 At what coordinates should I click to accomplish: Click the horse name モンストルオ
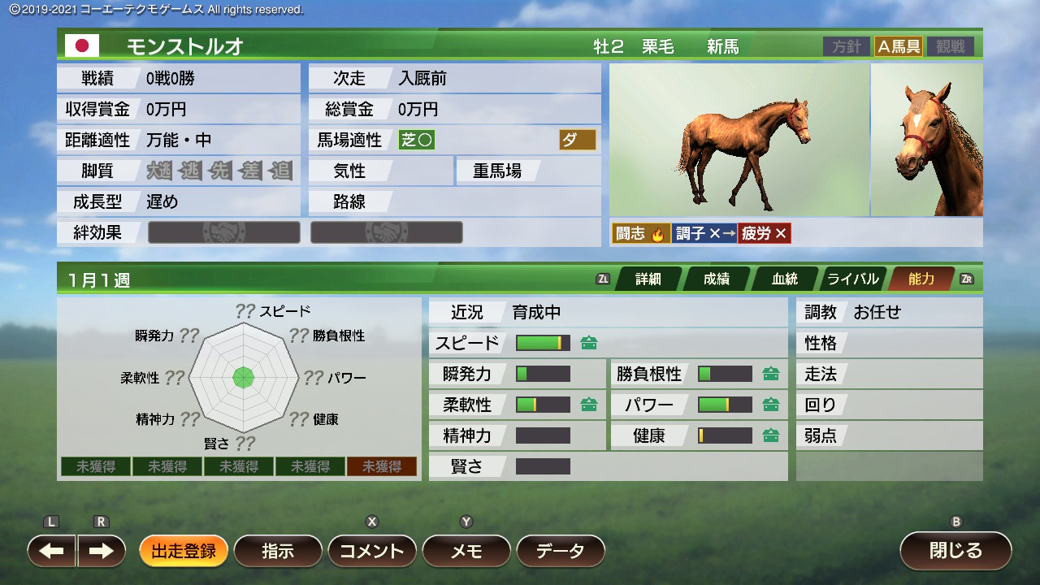(184, 46)
